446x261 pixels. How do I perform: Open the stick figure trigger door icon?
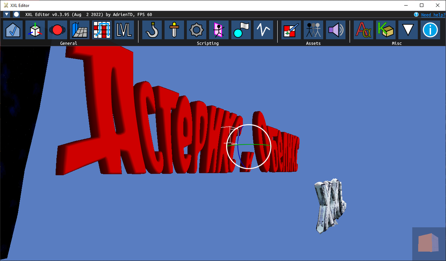(x=219, y=30)
